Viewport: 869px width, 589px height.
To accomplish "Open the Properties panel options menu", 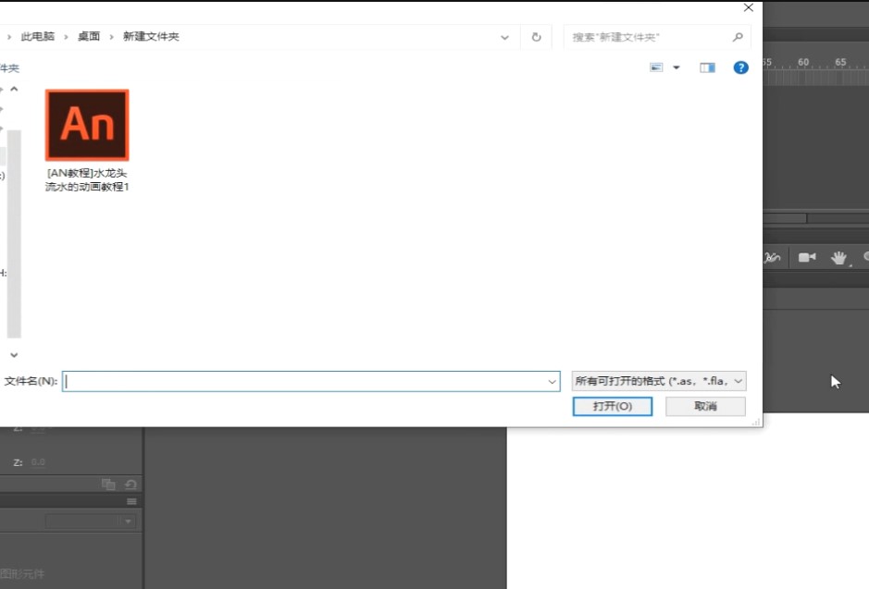I will [131, 502].
